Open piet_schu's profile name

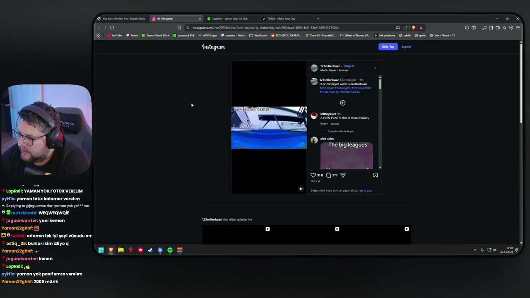tap(327, 139)
